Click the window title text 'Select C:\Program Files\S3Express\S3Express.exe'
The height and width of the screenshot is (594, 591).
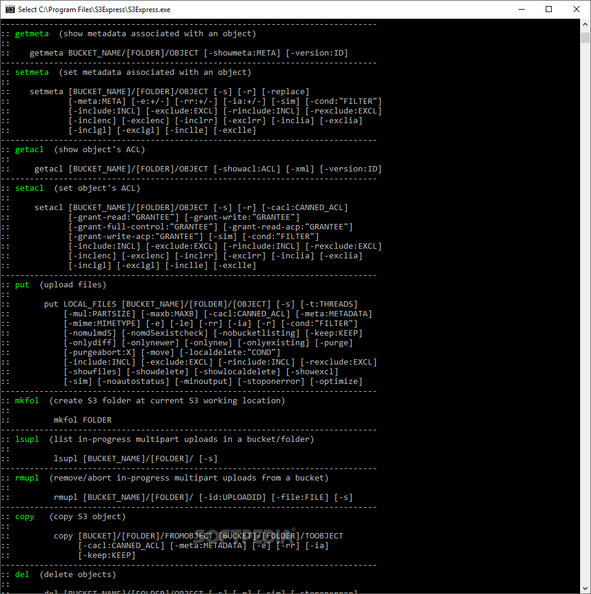[94, 10]
